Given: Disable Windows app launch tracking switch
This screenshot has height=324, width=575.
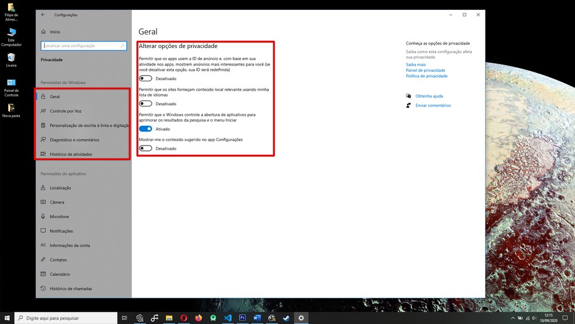Looking at the screenshot, I should coord(146,129).
